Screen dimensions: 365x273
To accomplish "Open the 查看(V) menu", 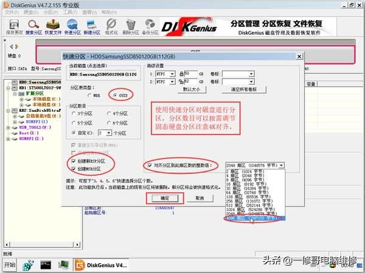I will pos(89,12).
